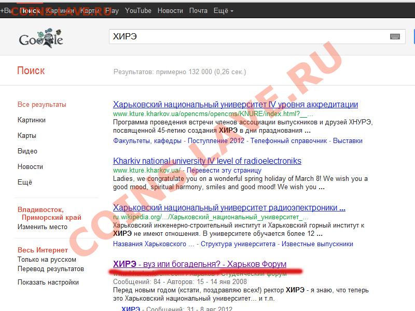Open Картинки in the top black bar
Screen dimensions: 415x311
(x=60, y=10)
